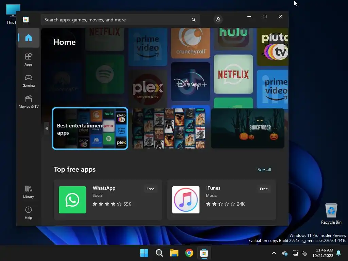This screenshot has width=348, height=261.
Task: Open the user account profile icon
Action: (x=218, y=19)
